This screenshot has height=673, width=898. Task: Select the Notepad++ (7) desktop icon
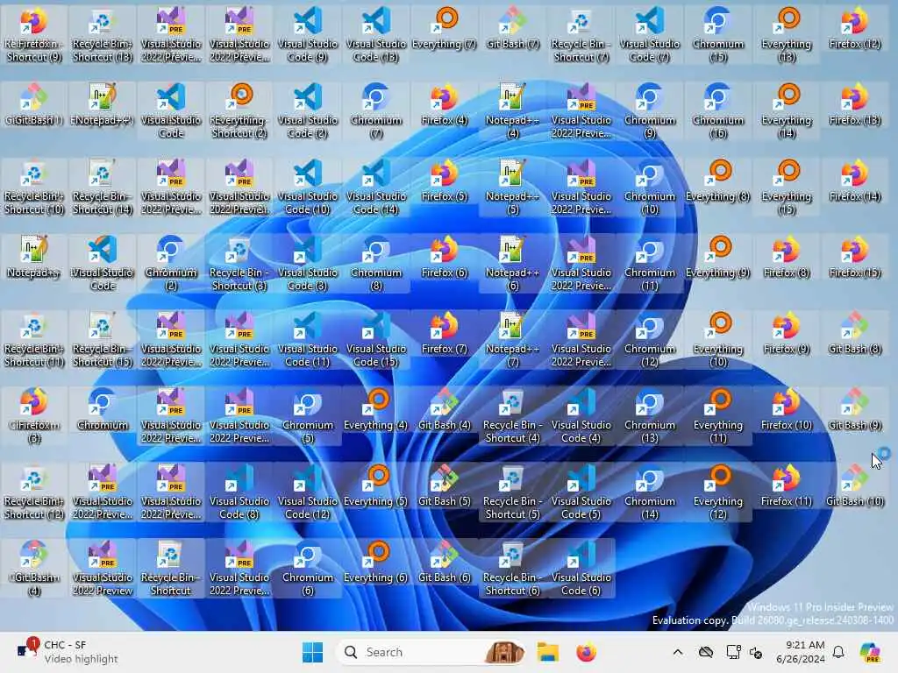(x=512, y=339)
